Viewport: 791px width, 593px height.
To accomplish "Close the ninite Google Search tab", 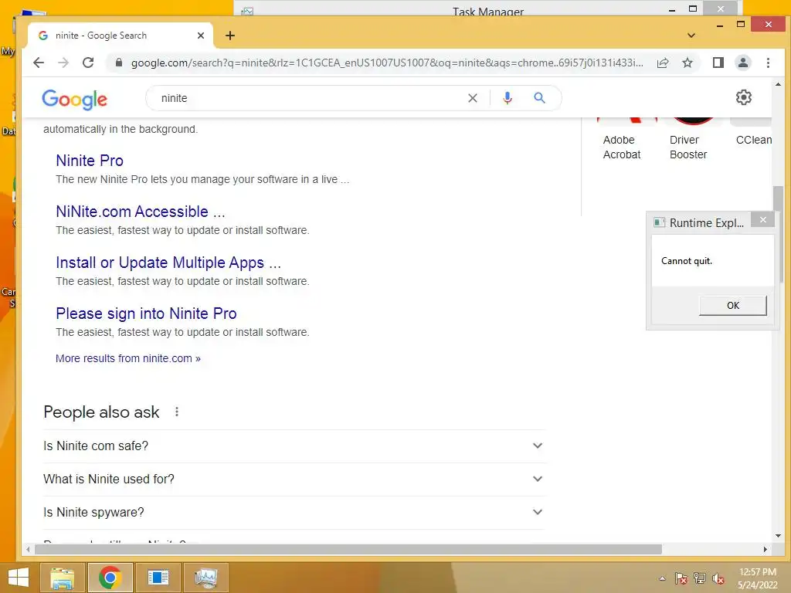I will point(200,36).
